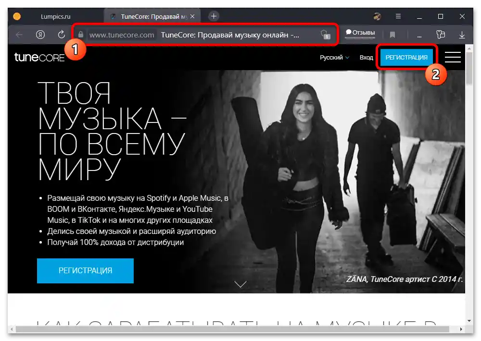This screenshot has height=341, width=481.
Task: Click the down chevron at the bottom of the hero banner
Action: click(240, 284)
